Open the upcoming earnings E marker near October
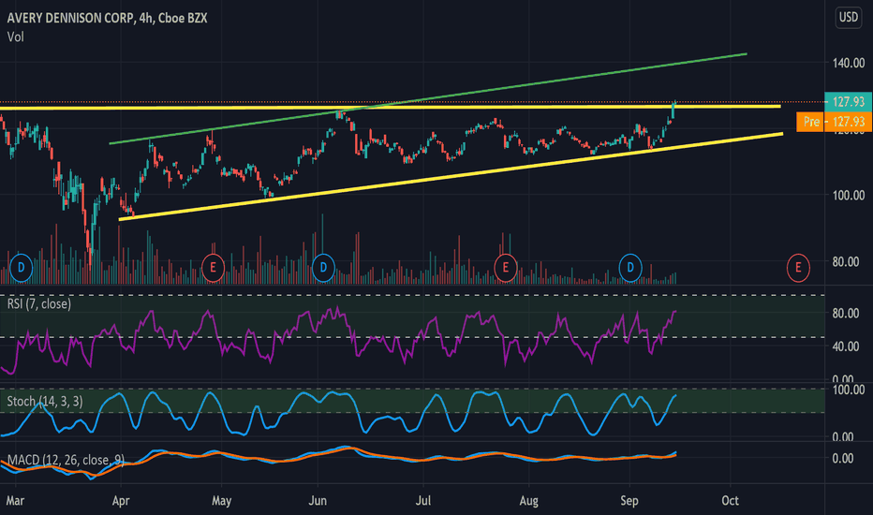 coord(798,268)
